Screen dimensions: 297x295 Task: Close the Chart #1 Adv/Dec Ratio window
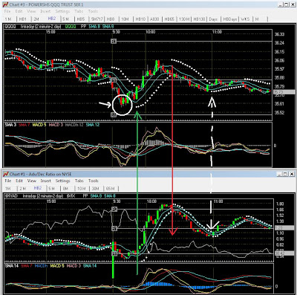[x=292, y=174]
